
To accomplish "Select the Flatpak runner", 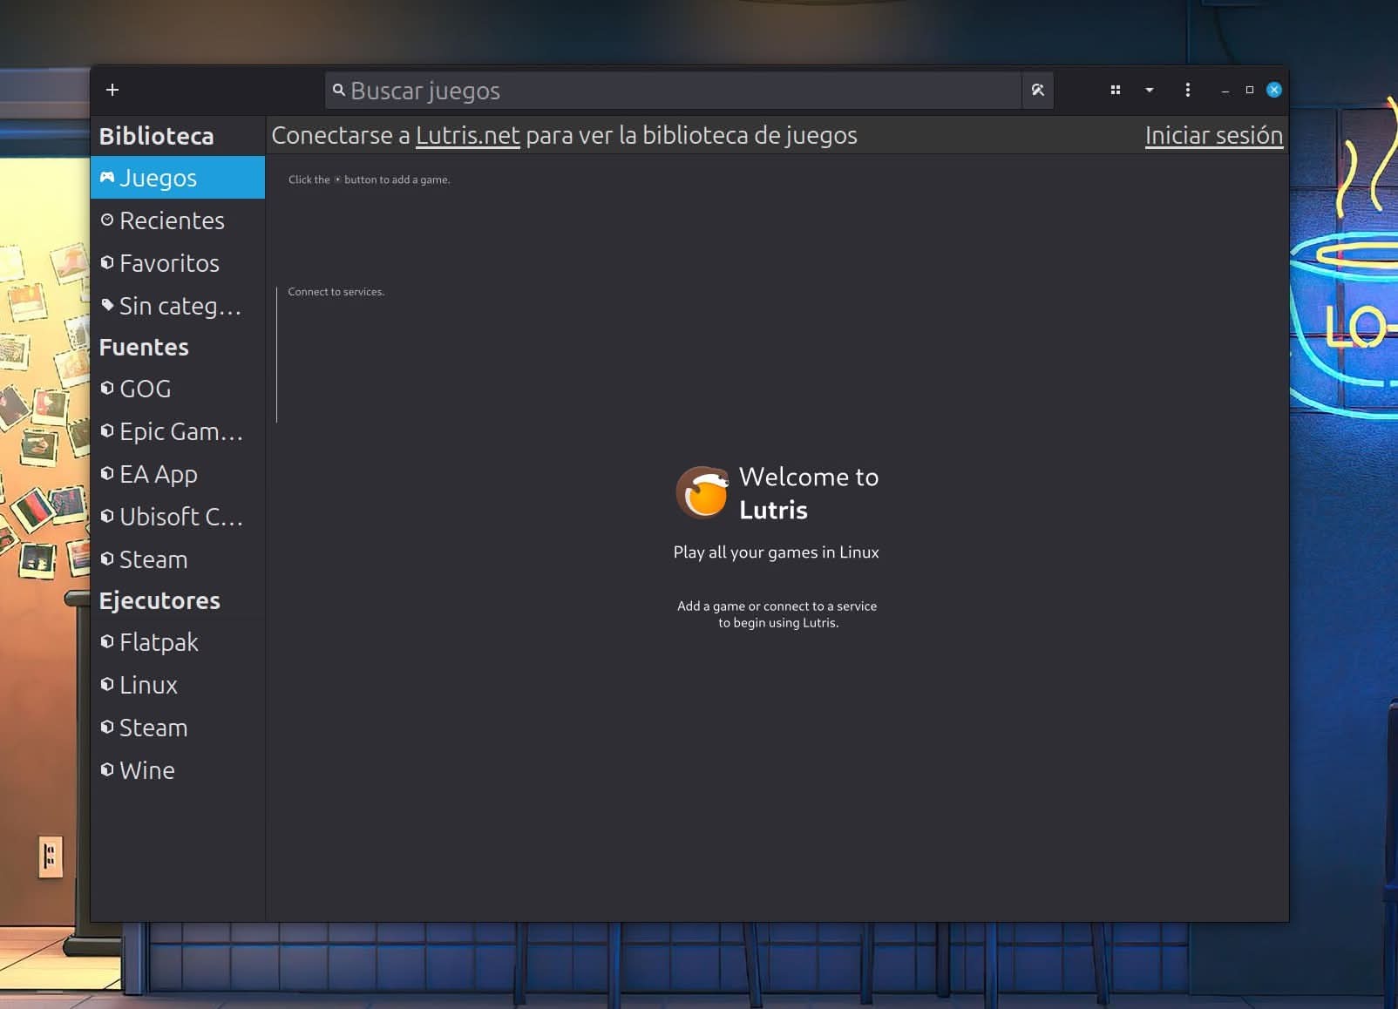I will (x=159, y=642).
